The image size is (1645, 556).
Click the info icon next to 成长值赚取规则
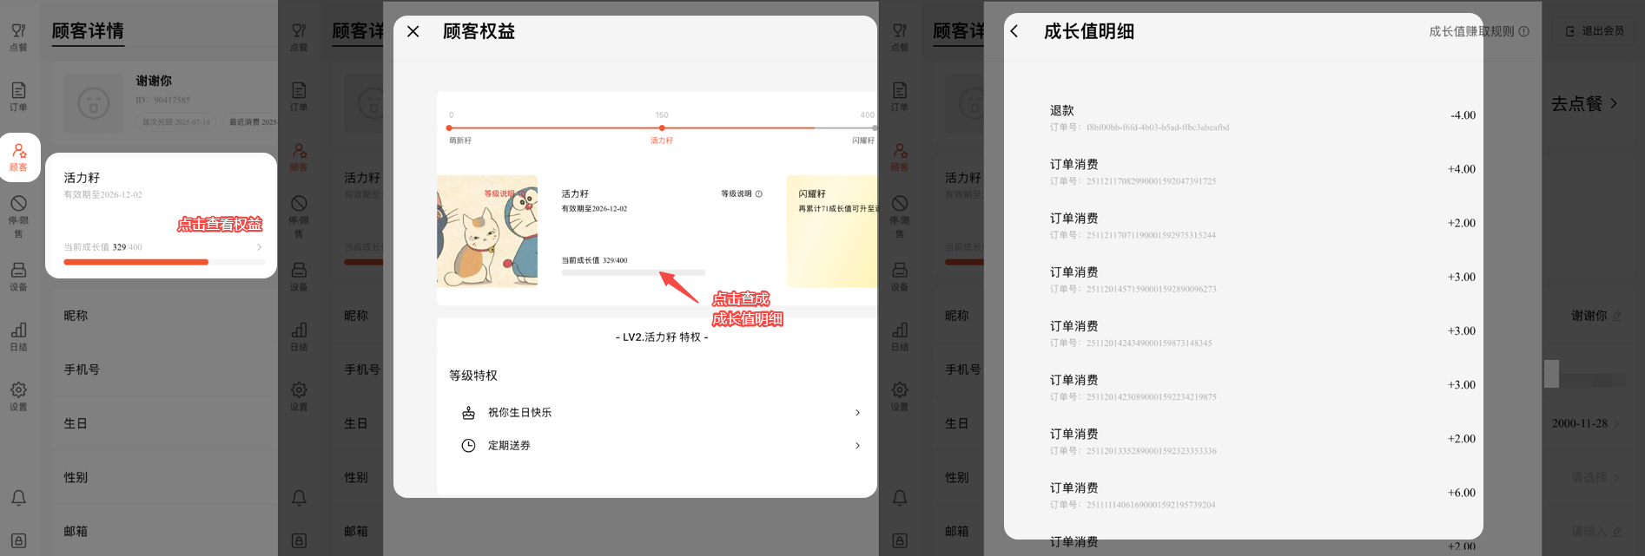[1523, 31]
